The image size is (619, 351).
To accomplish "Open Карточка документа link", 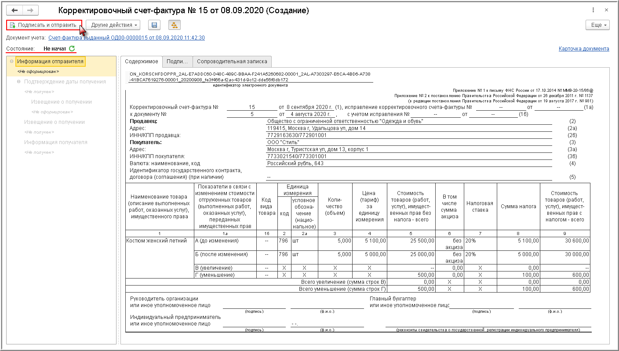I will click(x=584, y=49).
